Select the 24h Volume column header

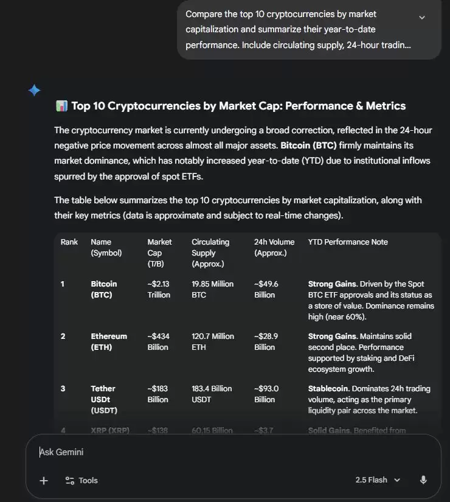pos(274,247)
